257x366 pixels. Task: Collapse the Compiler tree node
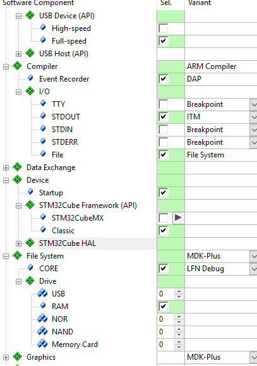(6, 67)
